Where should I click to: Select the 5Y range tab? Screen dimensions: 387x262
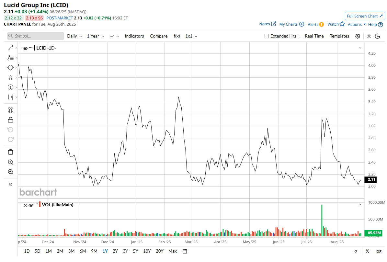point(135,251)
